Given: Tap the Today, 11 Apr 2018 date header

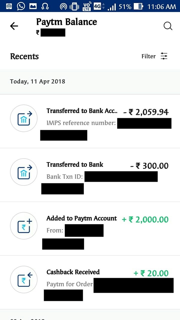Looking at the screenshot, I should (x=37, y=81).
